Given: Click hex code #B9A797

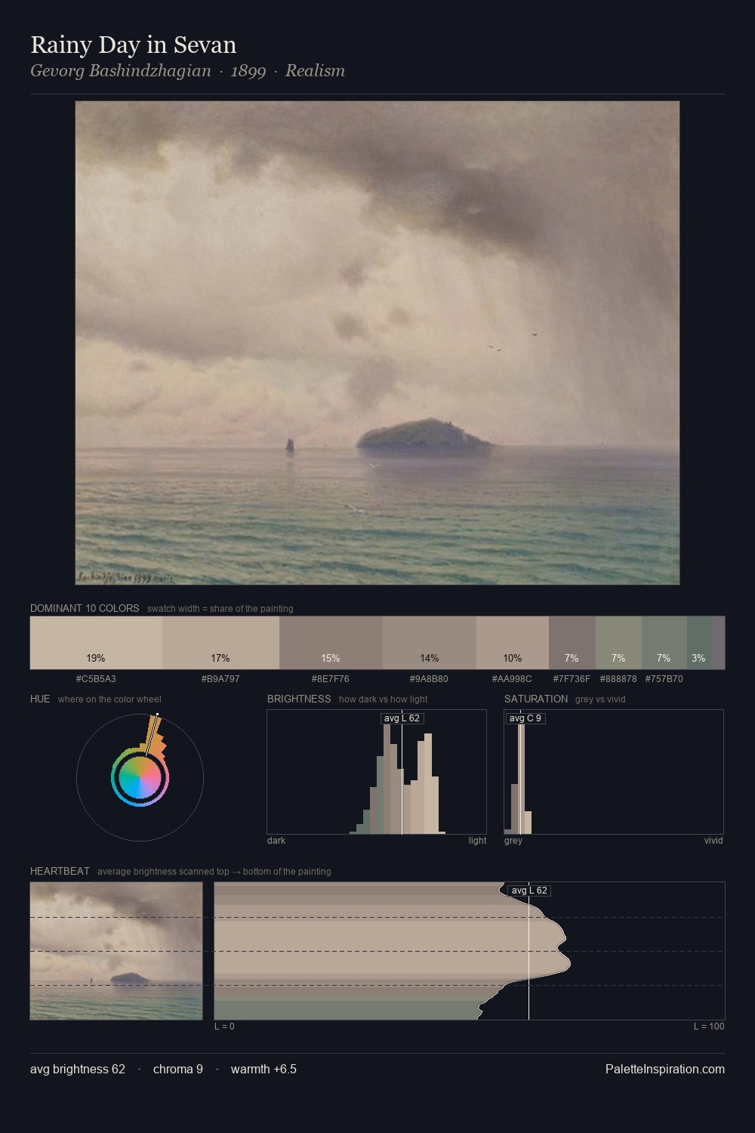Looking at the screenshot, I should (x=220, y=679).
